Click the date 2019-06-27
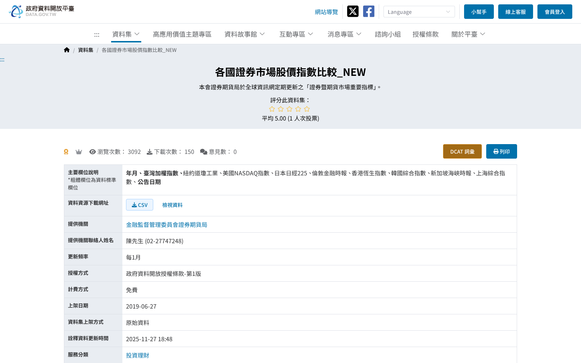The width and height of the screenshot is (581, 363). [141, 306]
